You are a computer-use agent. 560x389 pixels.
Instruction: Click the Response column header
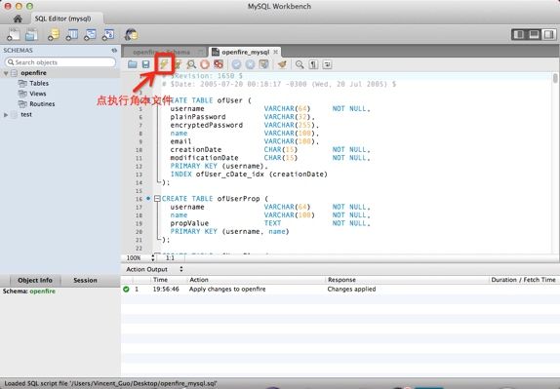coord(341,280)
